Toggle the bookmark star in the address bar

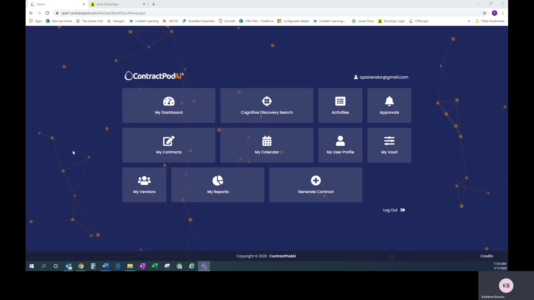[485, 13]
